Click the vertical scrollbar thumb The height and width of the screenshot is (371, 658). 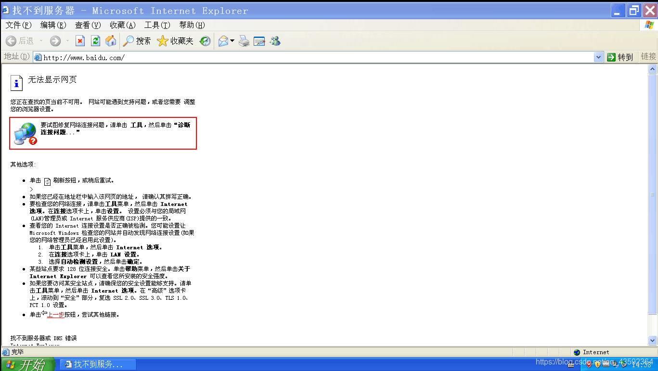point(653,193)
